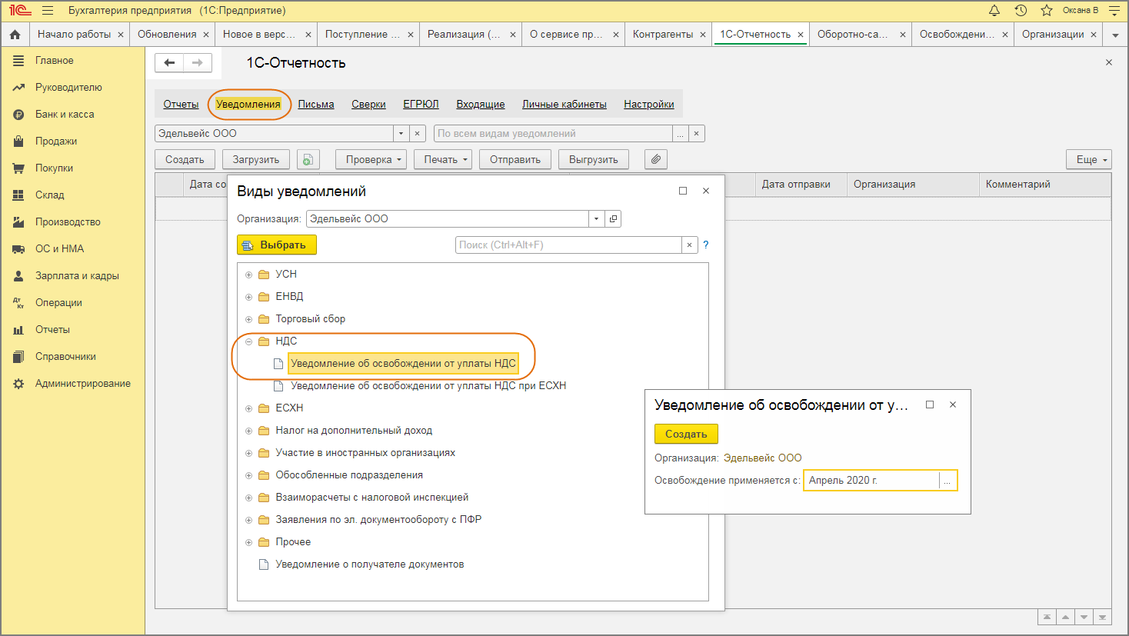Open Справочники section in sidebar
Image resolution: width=1129 pixels, height=636 pixels.
coord(65,356)
